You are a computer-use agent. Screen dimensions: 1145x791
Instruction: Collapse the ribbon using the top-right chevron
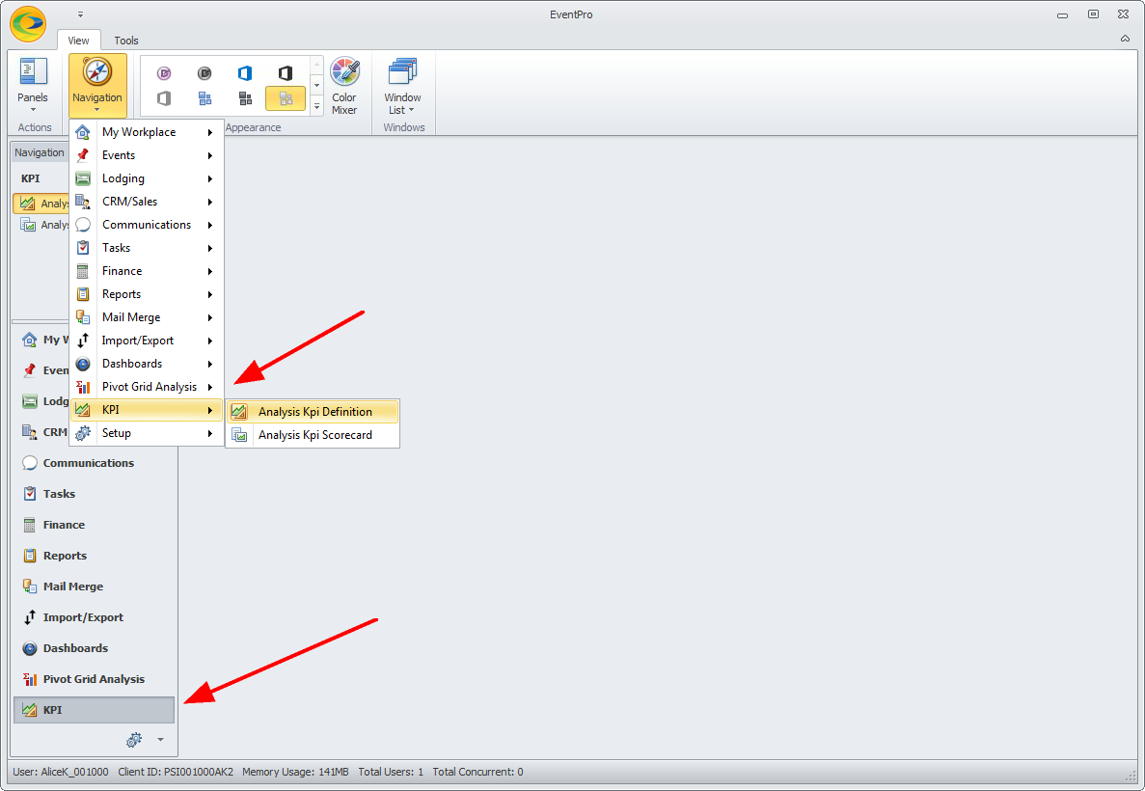(x=1125, y=39)
